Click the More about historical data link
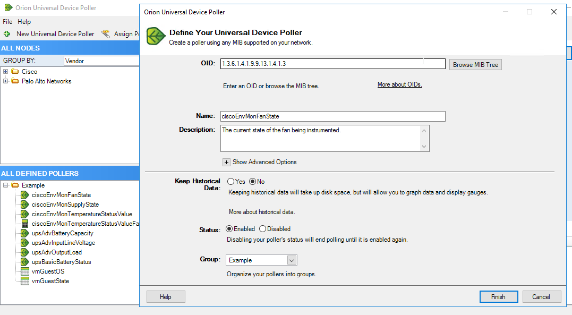572x315 pixels. tap(262, 212)
